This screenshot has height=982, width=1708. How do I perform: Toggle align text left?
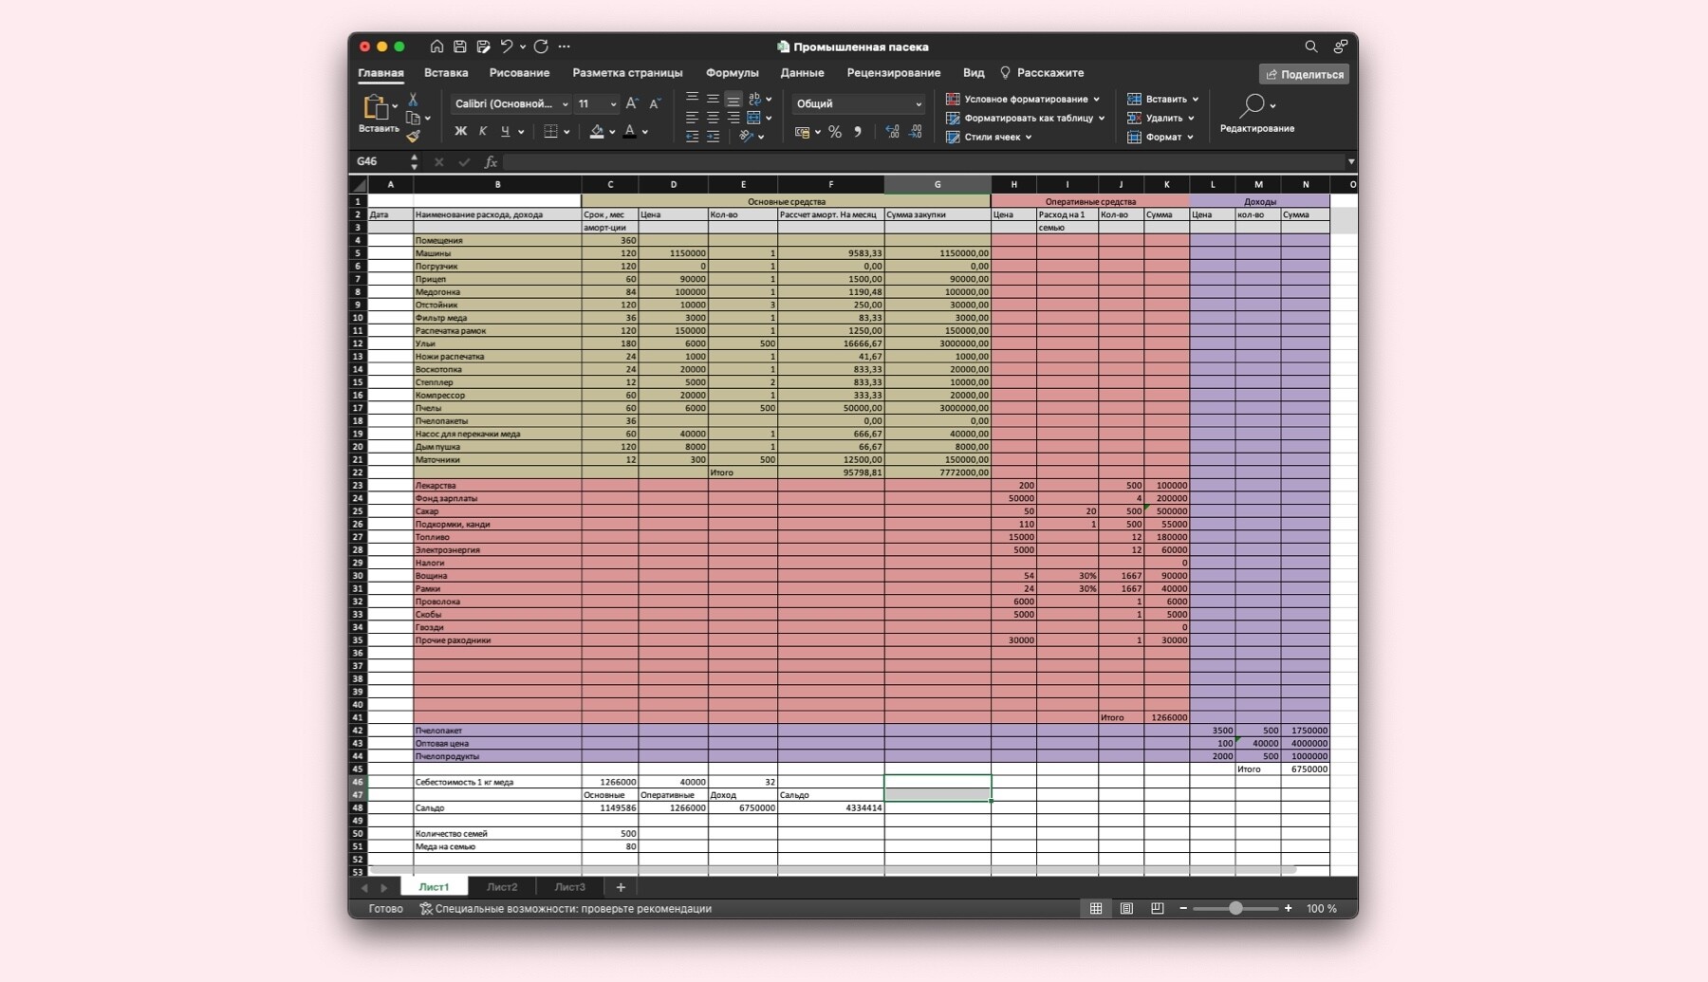point(692,118)
